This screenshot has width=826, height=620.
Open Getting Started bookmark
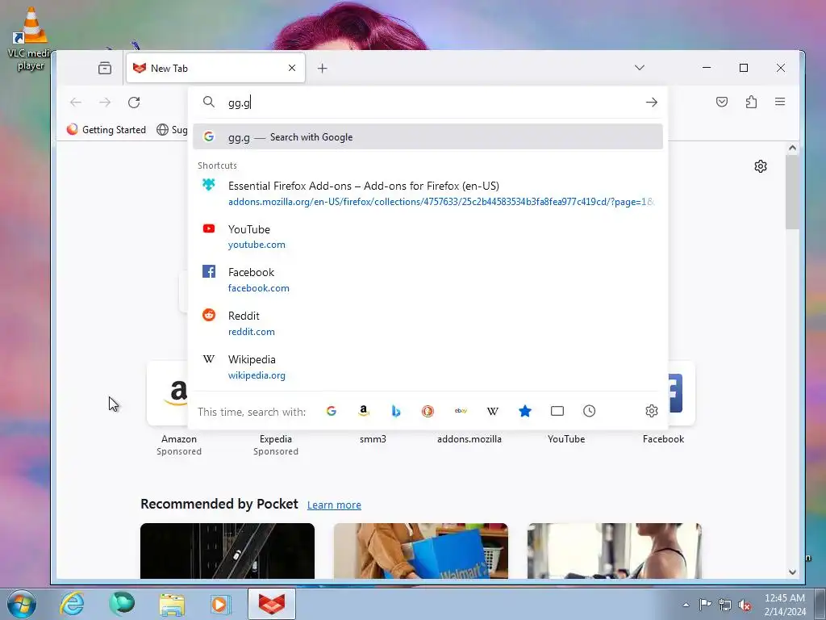click(x=106, y=130)
